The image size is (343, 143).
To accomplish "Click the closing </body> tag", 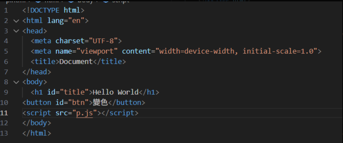I will (x=37, y=123).
